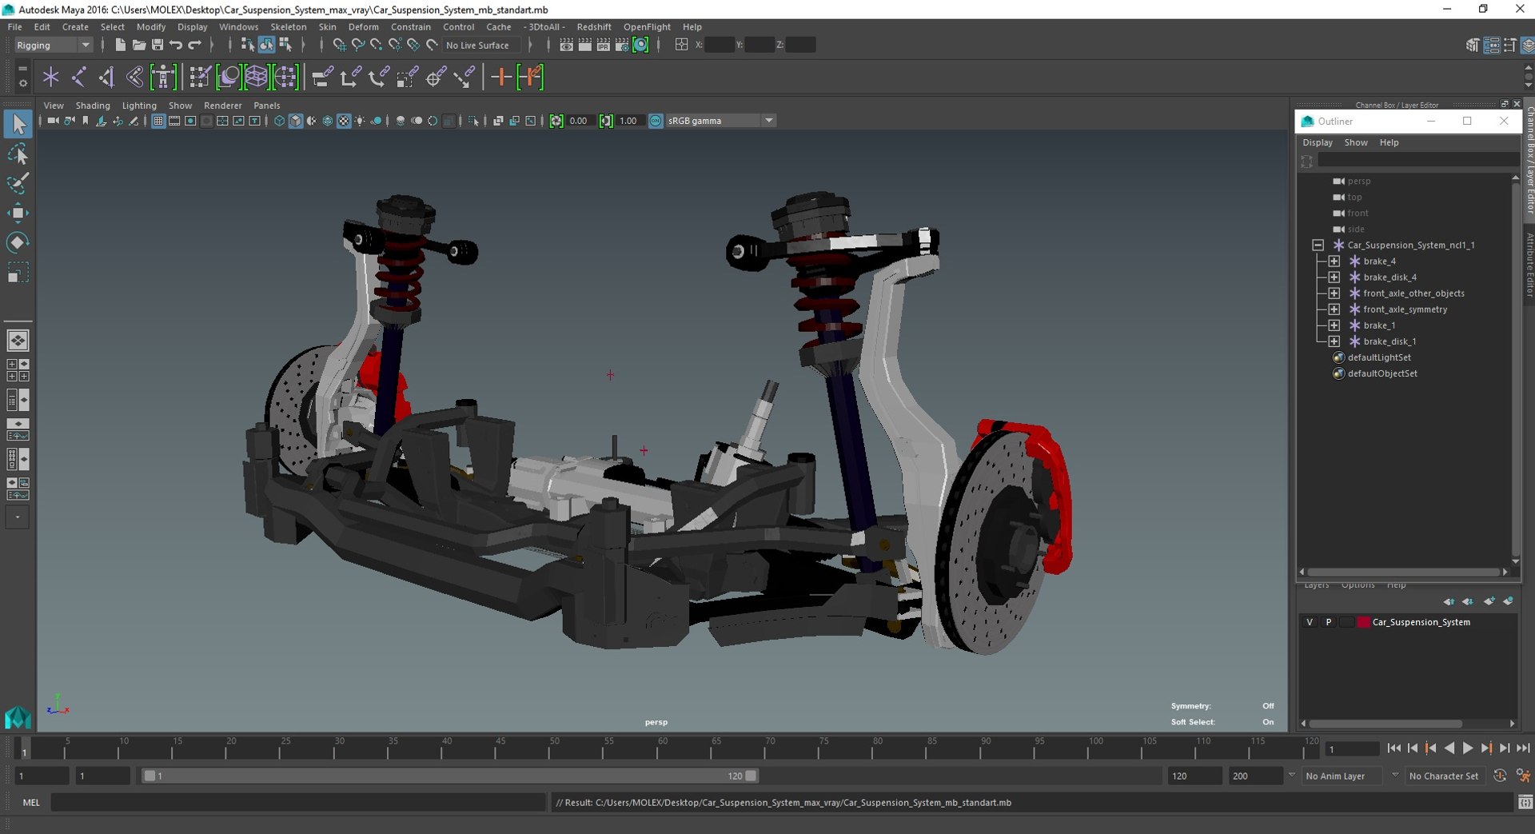This screenshot has width=1535, height=834.
Task: Select the Move tool in toolbox
Action: point(18,213)
